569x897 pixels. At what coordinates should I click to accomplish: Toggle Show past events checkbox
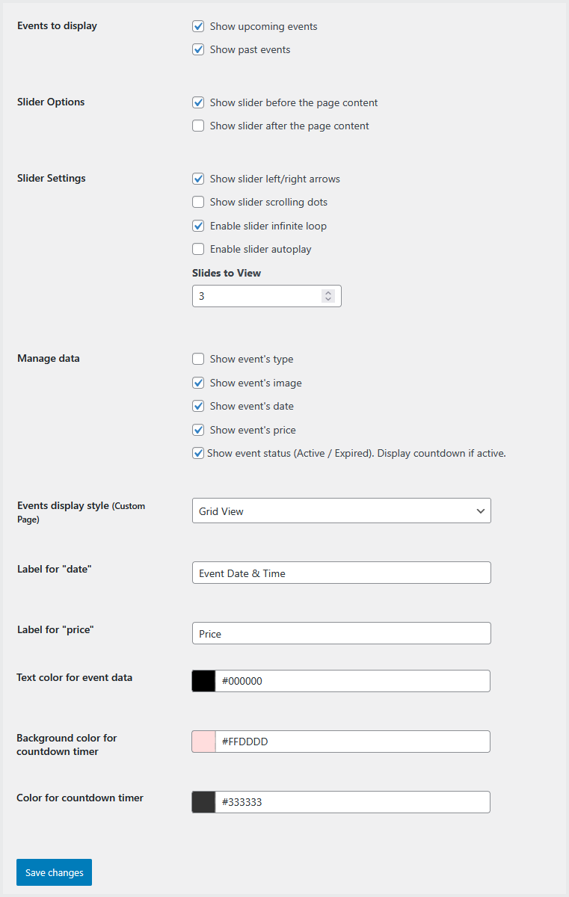click(198, 50)
